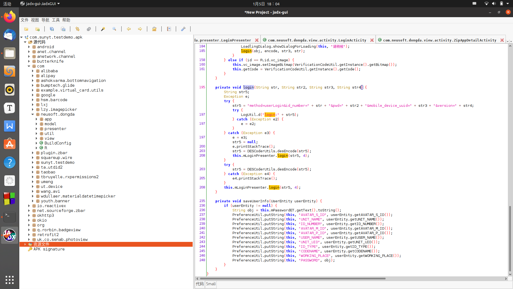
Task: Collapse the com package node
Action: click(x=29, y=66)
